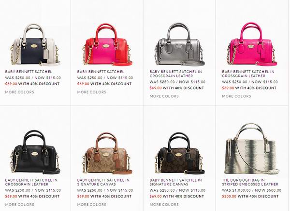View more colors for khaki signature canvas satchel
The image size is (290, 211).
92,205
